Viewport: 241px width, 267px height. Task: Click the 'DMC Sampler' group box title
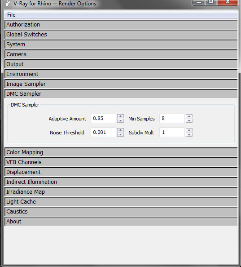(25, 105)
